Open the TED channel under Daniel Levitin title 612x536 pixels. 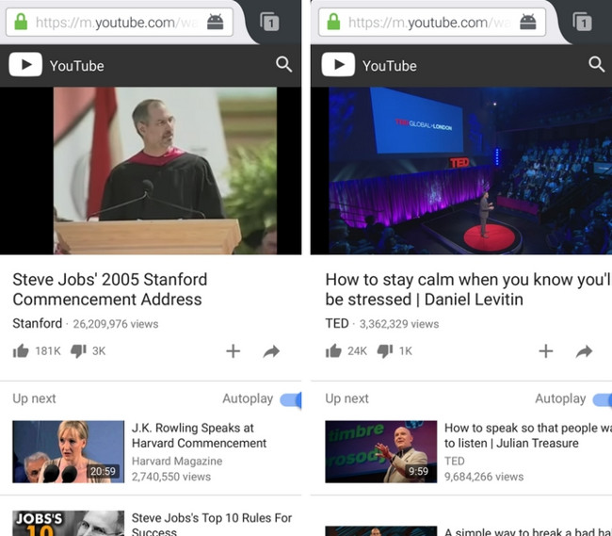click(x=337, y=323)
